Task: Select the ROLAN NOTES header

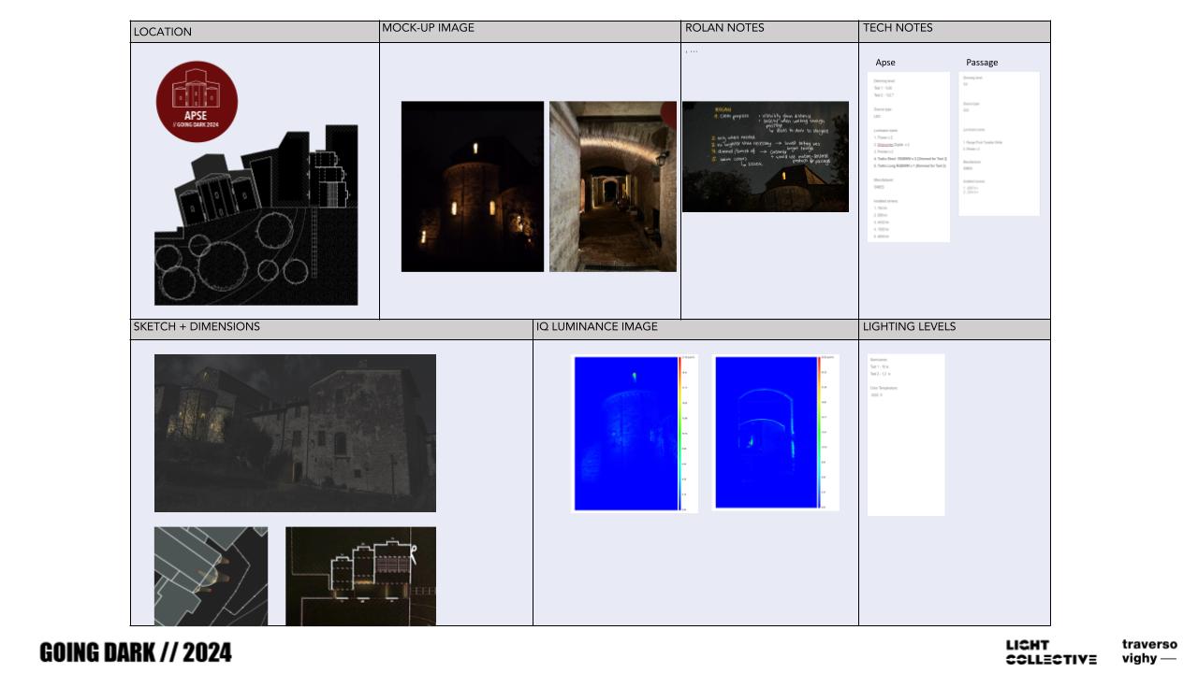Action: [x=769, y=32]
